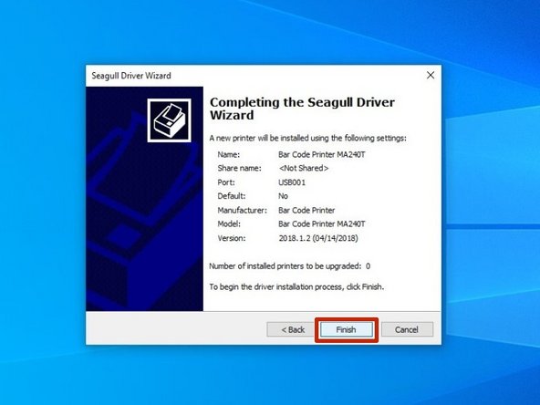Click the 'Manufacturer:' label
The image size is (540, 405).
click(242, 210)
